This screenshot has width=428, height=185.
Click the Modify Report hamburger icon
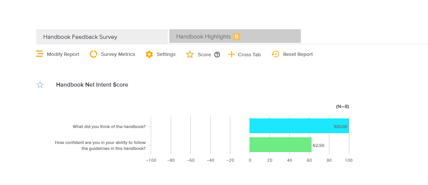(40, 54)
